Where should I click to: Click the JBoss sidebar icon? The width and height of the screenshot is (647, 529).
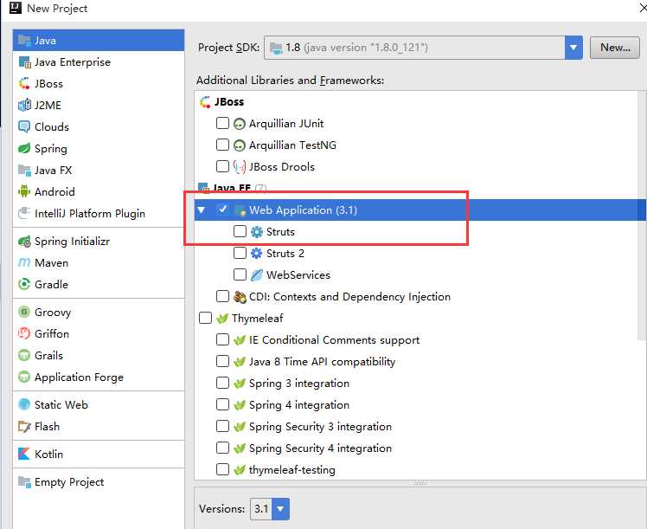coord(24,83)
